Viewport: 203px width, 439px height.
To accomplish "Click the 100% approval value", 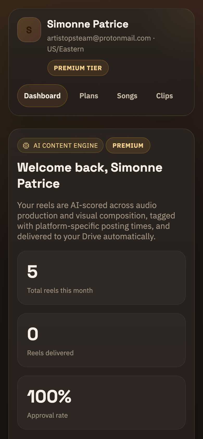I will click(x=49, y=397).
